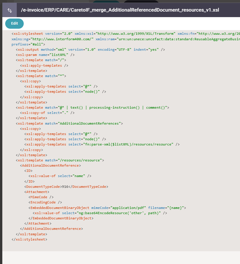
Task: Click the XSL file path title
Action: coord(120,10)
